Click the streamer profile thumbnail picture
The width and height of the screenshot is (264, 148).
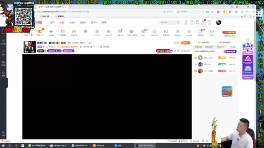coord(30,47)
